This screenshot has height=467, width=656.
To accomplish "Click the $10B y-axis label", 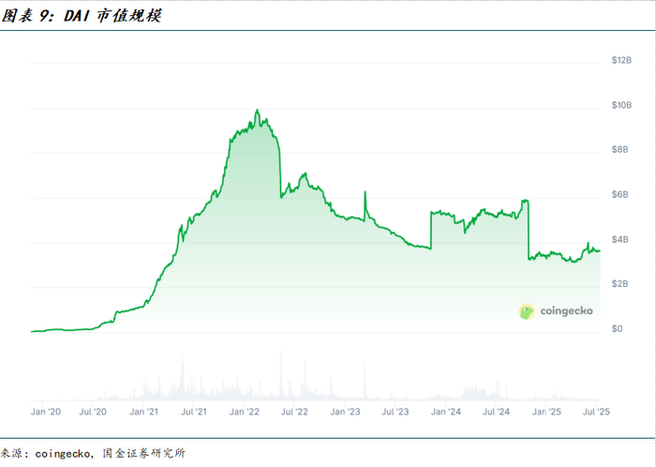I will tap(621, 105).
